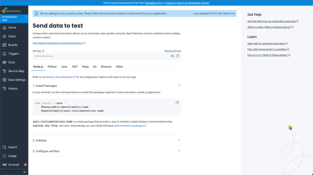The image size is (313, 175).
Task: Click the Upgrade to Pro link
Action: click(x=153, y=3)
